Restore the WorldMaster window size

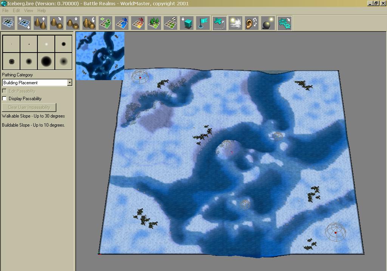376,3
